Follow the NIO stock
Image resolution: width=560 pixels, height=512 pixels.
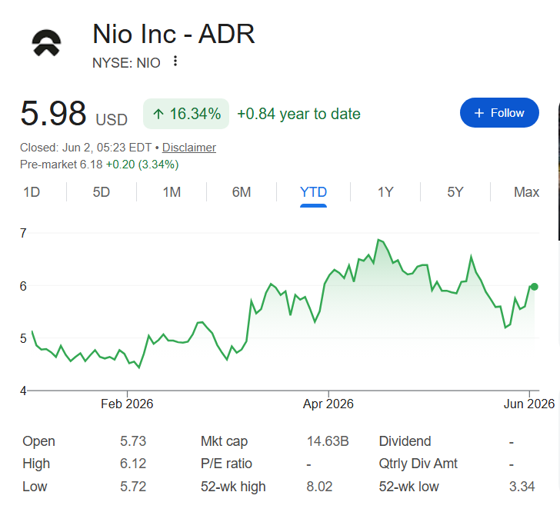point(499,113)
